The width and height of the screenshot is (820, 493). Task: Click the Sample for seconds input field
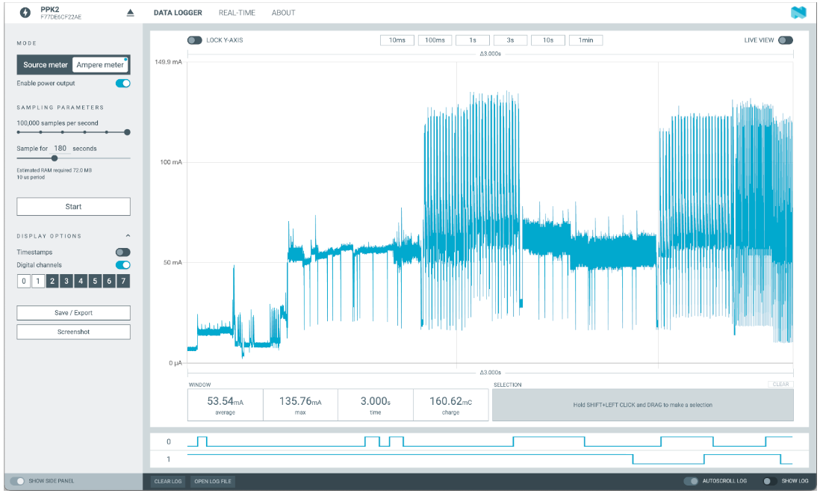click(60, 149)
